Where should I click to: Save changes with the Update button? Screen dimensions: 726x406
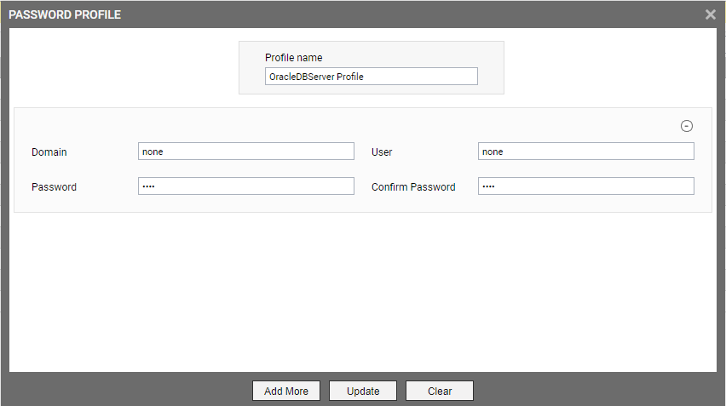pyautogui.click(x=362, y=391)
